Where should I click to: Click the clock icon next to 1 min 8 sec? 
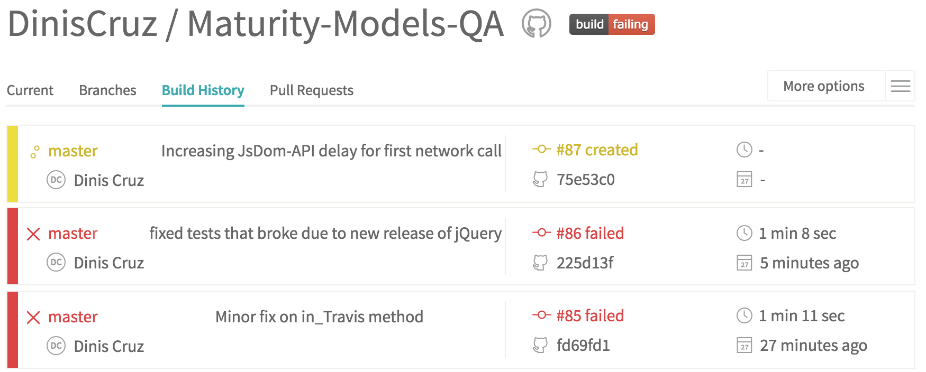click(x=744, y=233)
